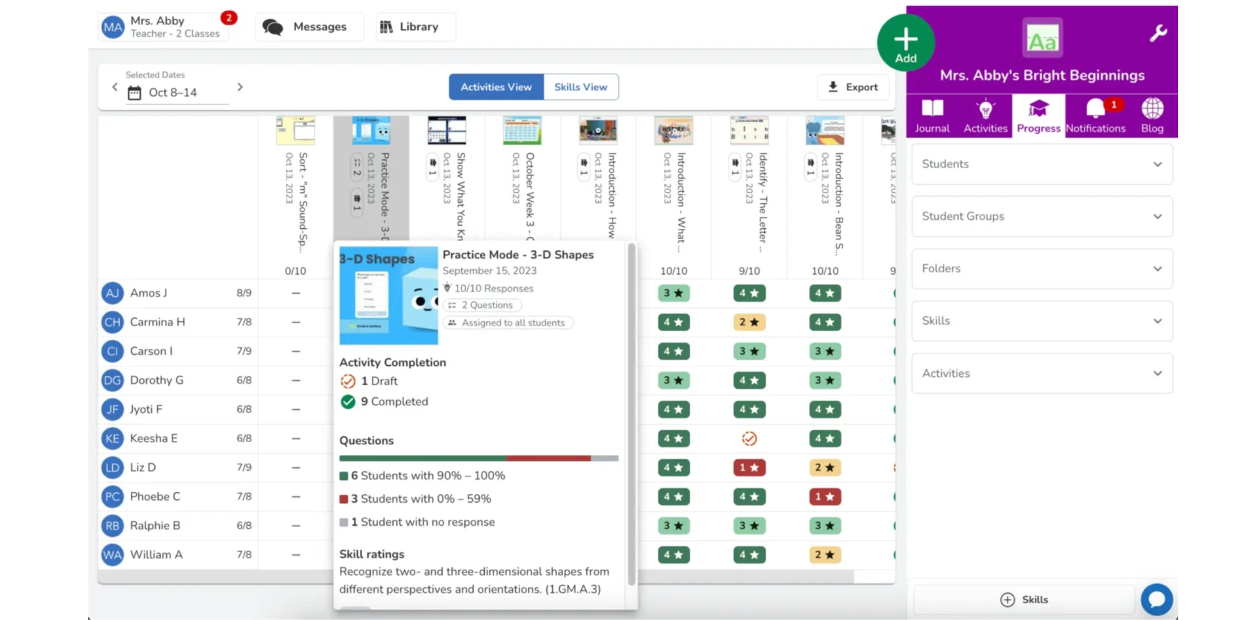This screenshot has height=620, width=1240.
Task: Switch to Skills View
Action: pos(580,87)
